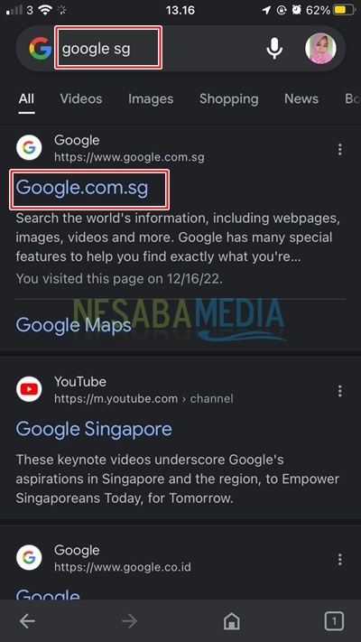Tap the microphone voice search icon

point(274,49)
